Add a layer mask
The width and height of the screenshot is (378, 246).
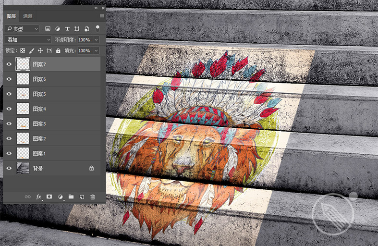tap(49, 197)
